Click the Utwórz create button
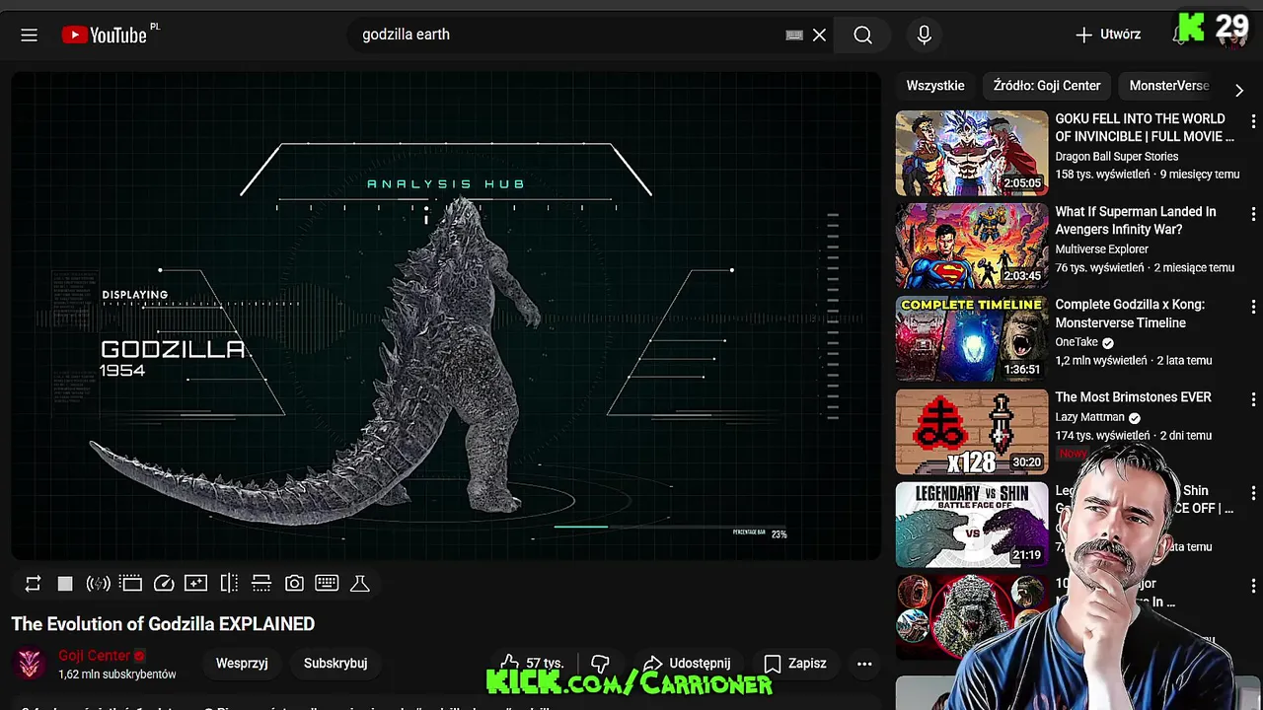Screen dimensions: 1263x710 tap(1107, 35)
